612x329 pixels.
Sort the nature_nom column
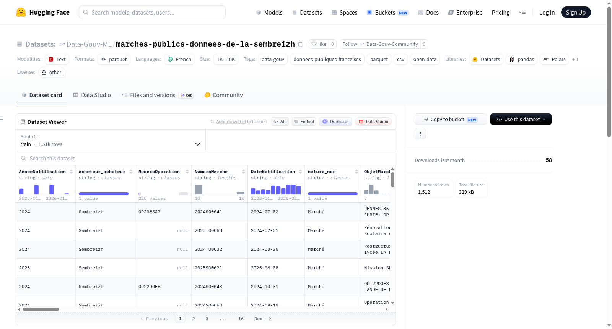[356, 172]
